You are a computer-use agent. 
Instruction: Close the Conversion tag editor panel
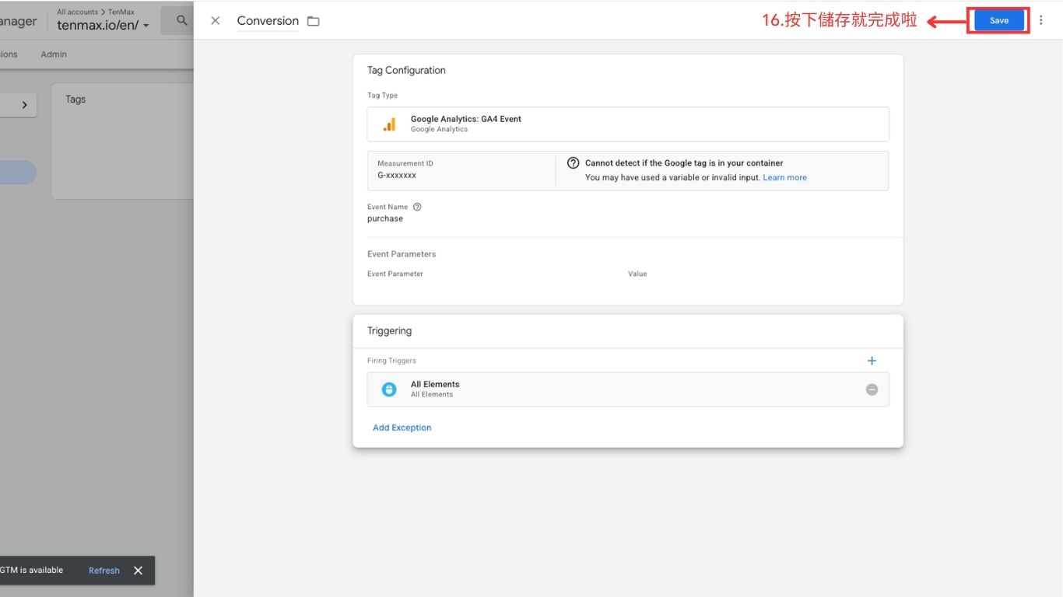pyautogui.click(x=216, y=21)
